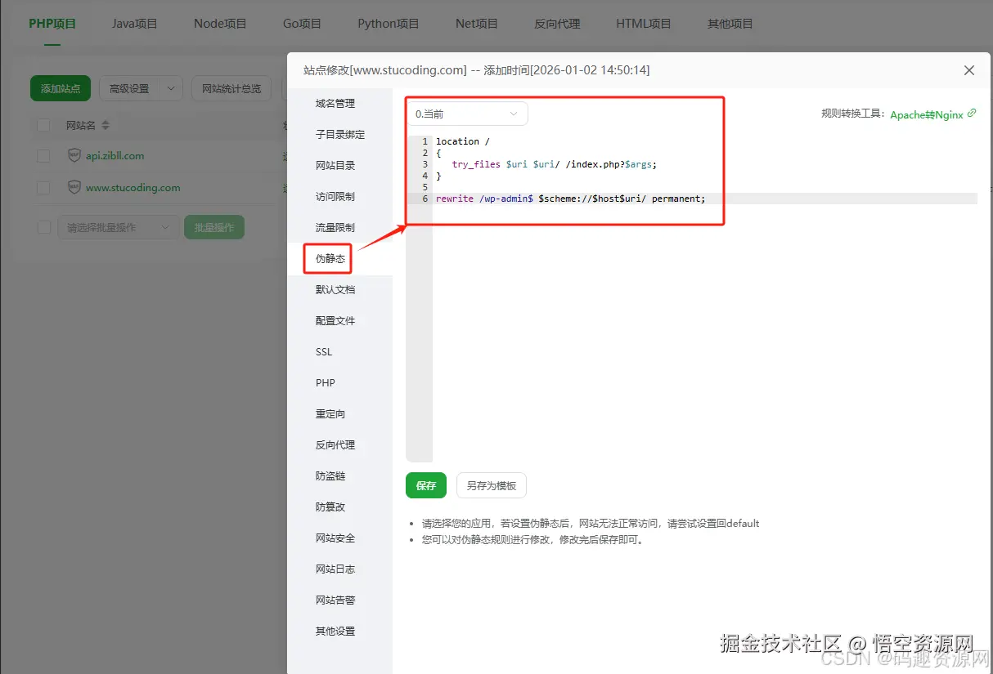Image resolution: width=993 pixels, height=674 pixels.
Task: Click the green 保存 button
Action: tap(426, 485)
